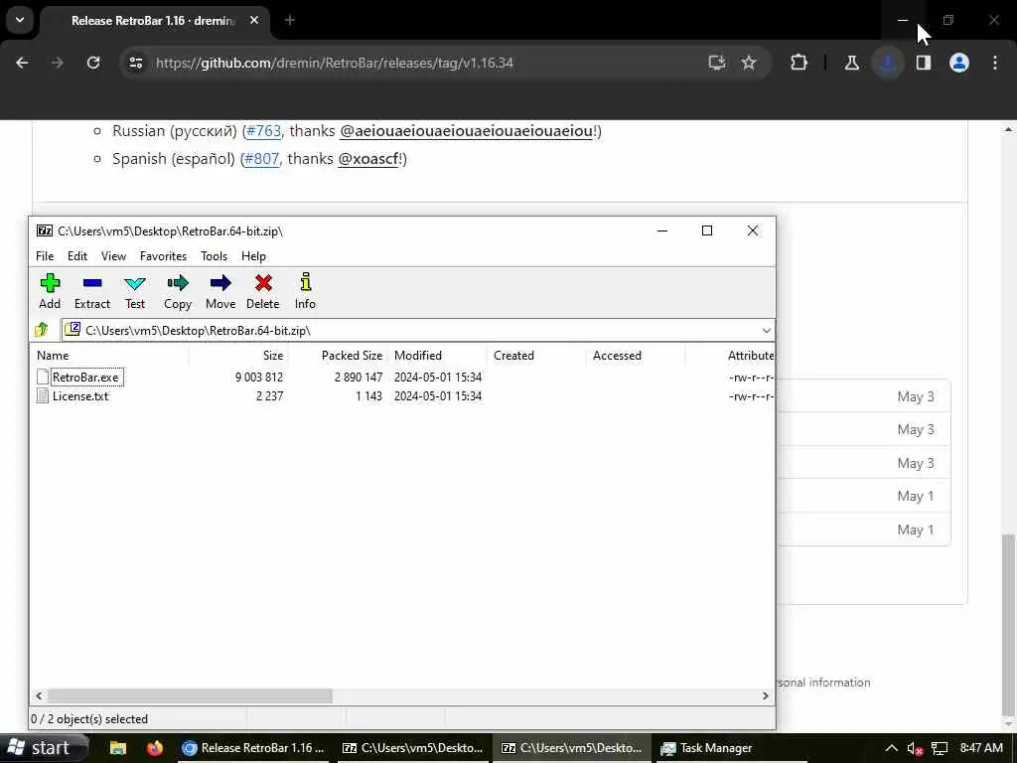Image resolution: width=1017 pixels, height=763 pixels.
Task: Open the @aeiouaeiouaeiouaeiouaeiouaeiou profile link
Action: (x=467, y=131)
